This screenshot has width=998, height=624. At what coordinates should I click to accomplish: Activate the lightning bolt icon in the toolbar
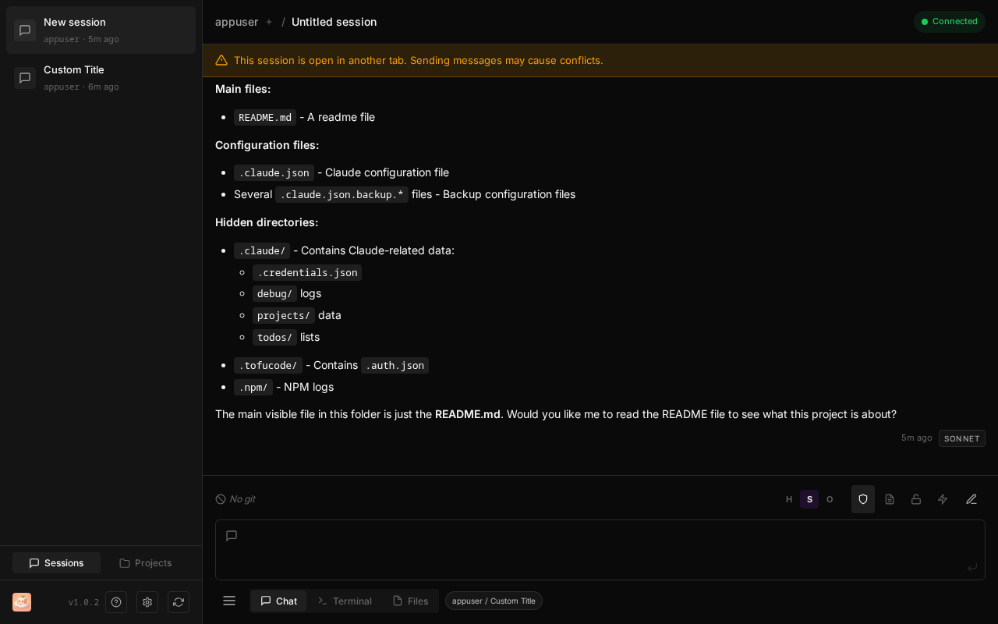click(x=943, y=499)
